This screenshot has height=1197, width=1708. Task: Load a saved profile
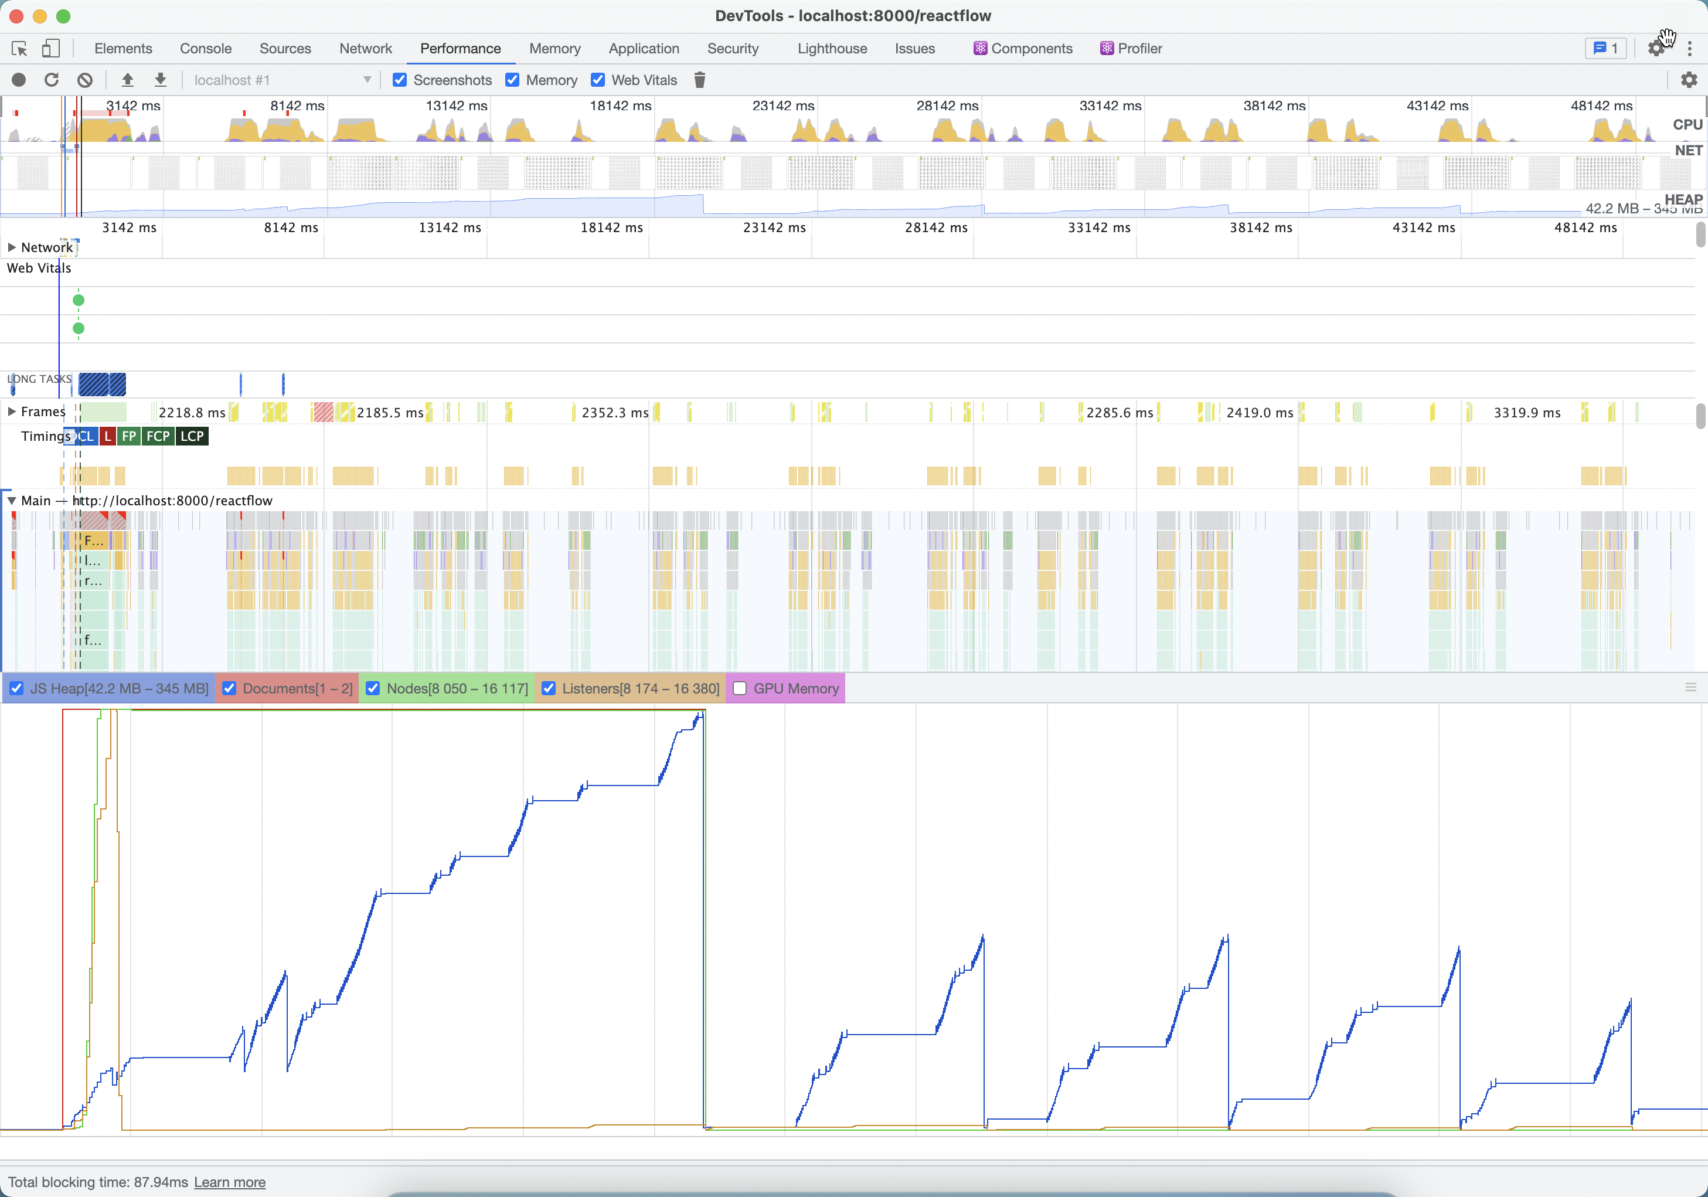127,80
